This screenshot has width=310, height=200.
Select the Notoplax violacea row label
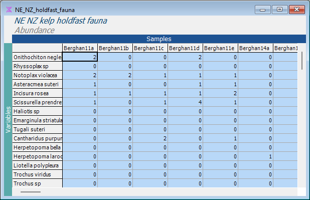(37, 75)
